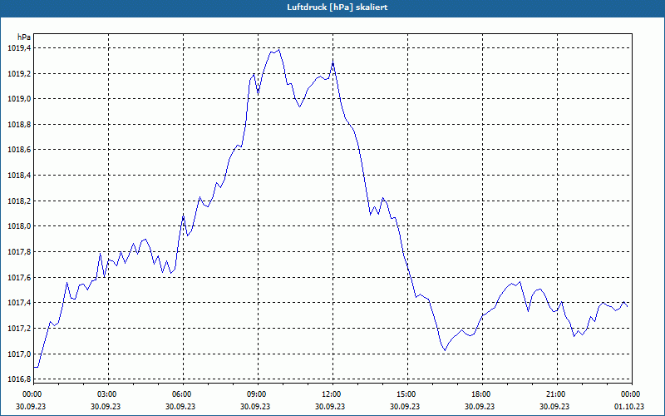Click the curve start point at 00:00

(x=34, y=367)
